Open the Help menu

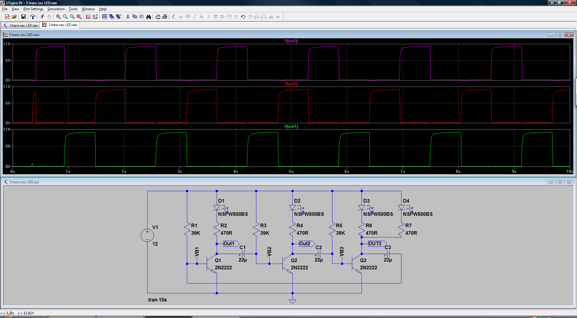[103, 9]
